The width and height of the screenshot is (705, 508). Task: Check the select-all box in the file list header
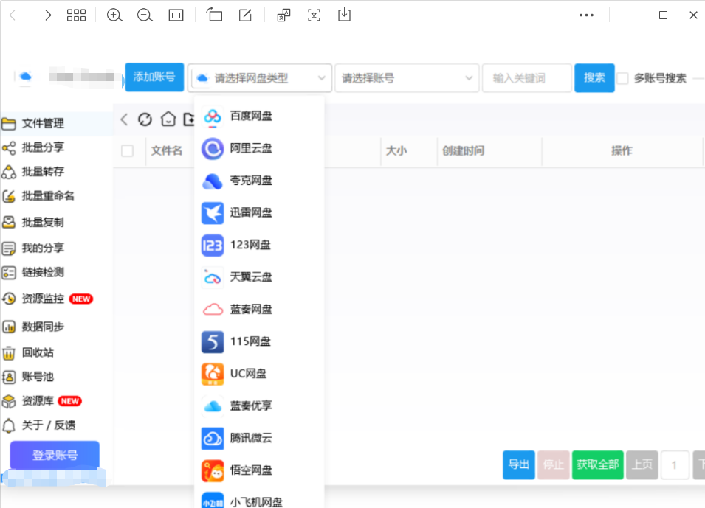point(127,150)
